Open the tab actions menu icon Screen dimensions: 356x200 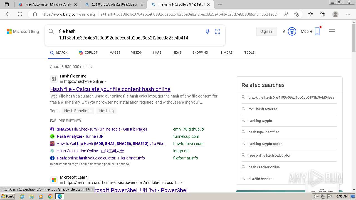pyautogui.click(x=7, y=4)
